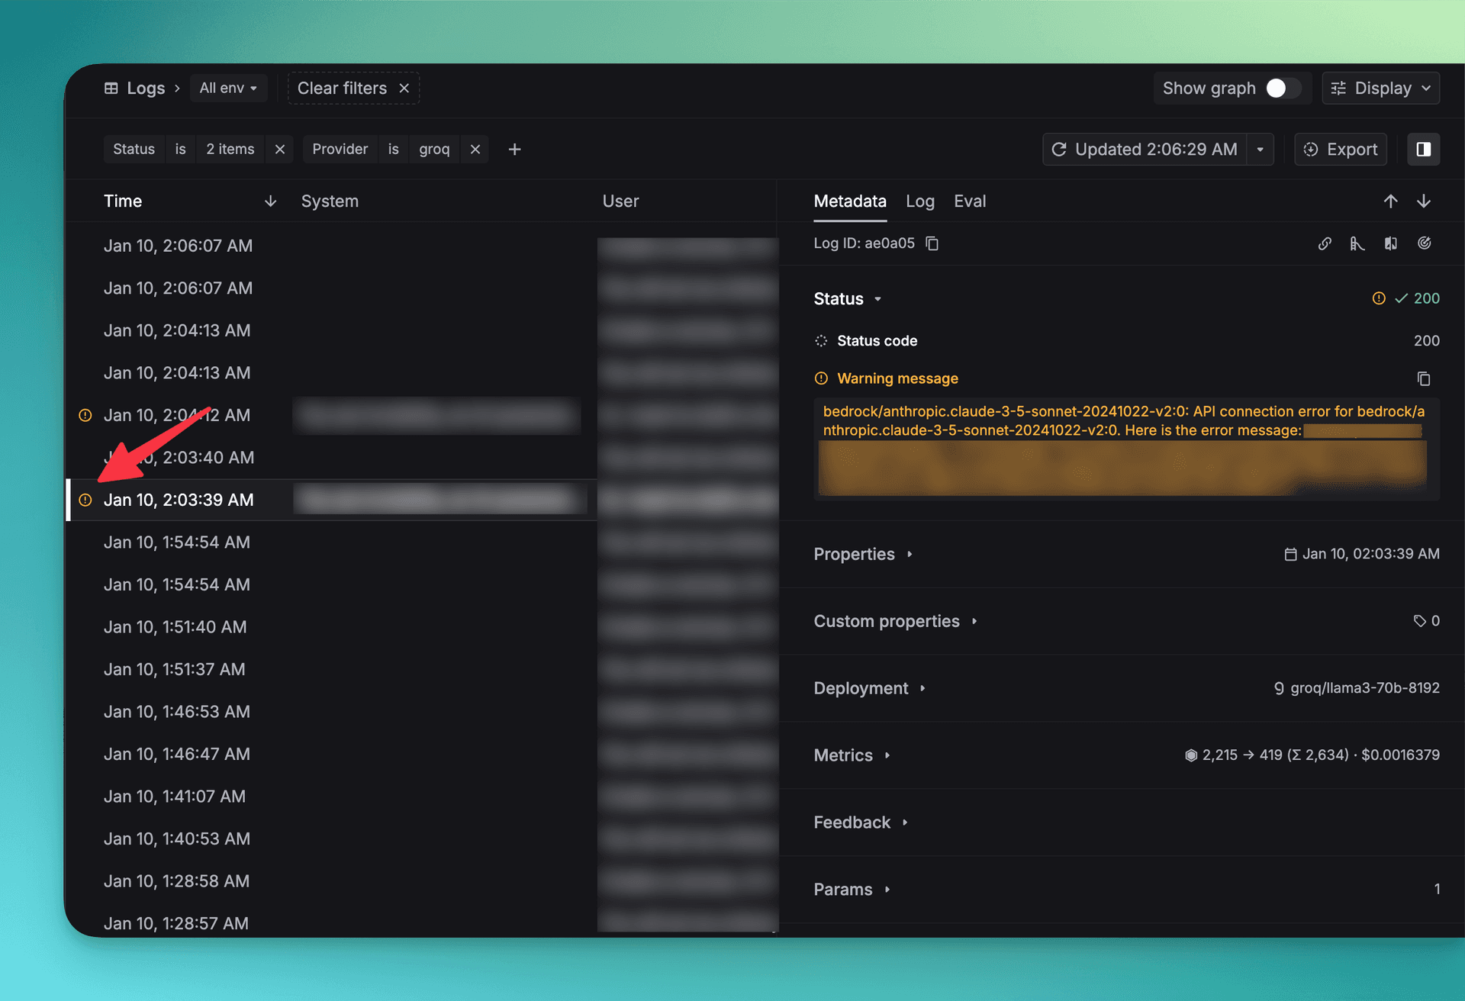Open the compare view icon beside the link icon
The image size is (1465, 1001).
click(1390, 243)
